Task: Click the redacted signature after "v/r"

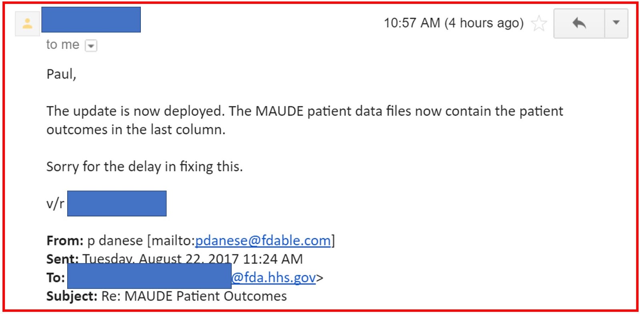Action: [116, 204]
